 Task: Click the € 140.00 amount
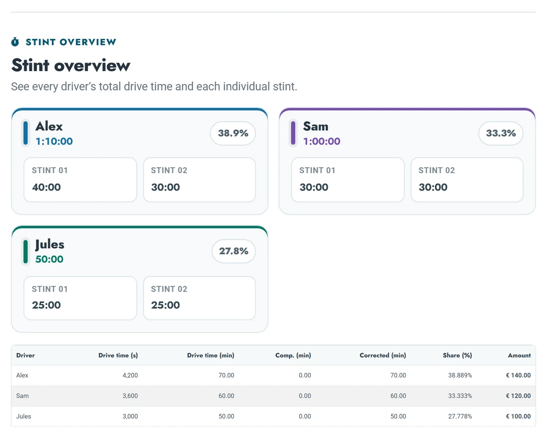518,376
